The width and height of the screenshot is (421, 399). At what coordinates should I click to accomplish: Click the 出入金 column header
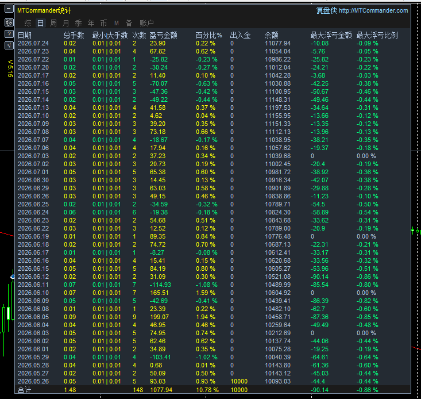[x=240, y=35]
